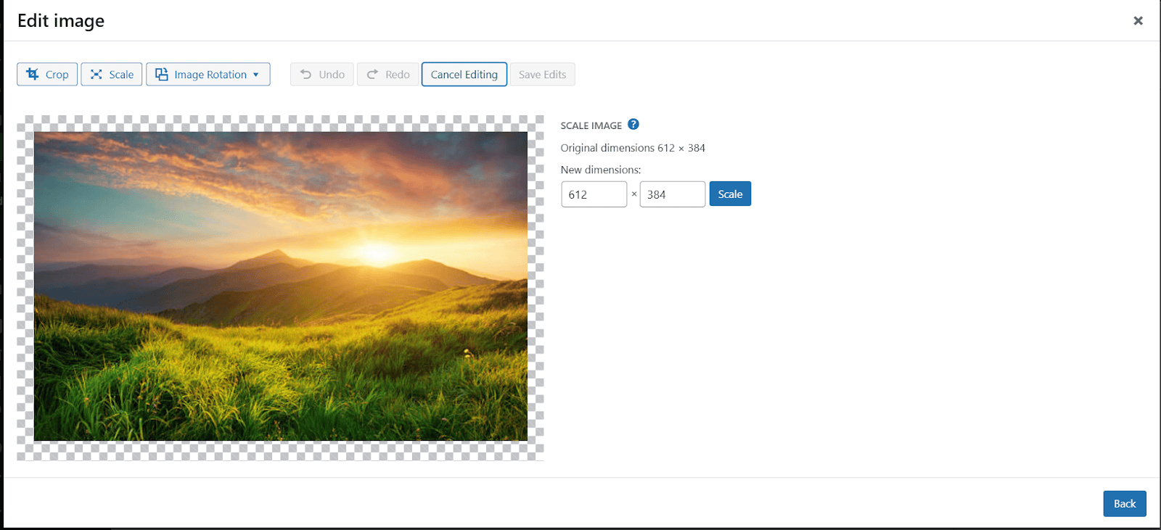
Task: Select the Crop tool button
Action: tap(47, 75)
